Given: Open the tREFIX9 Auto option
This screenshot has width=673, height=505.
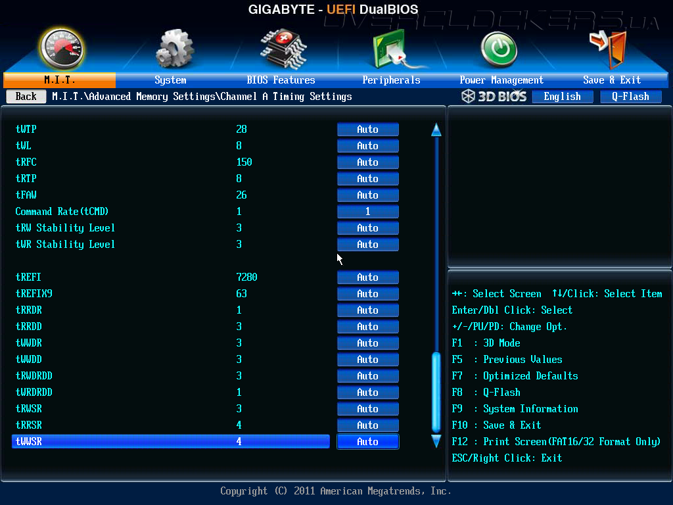Looking at the screenshot, I should [368, 293].
